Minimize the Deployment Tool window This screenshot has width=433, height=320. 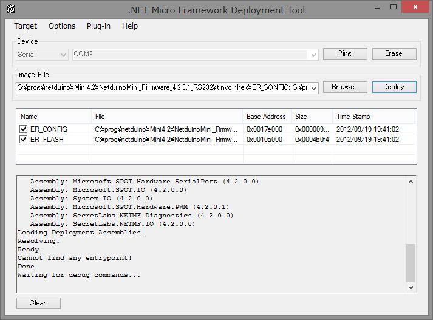click(x=377, y=7)
